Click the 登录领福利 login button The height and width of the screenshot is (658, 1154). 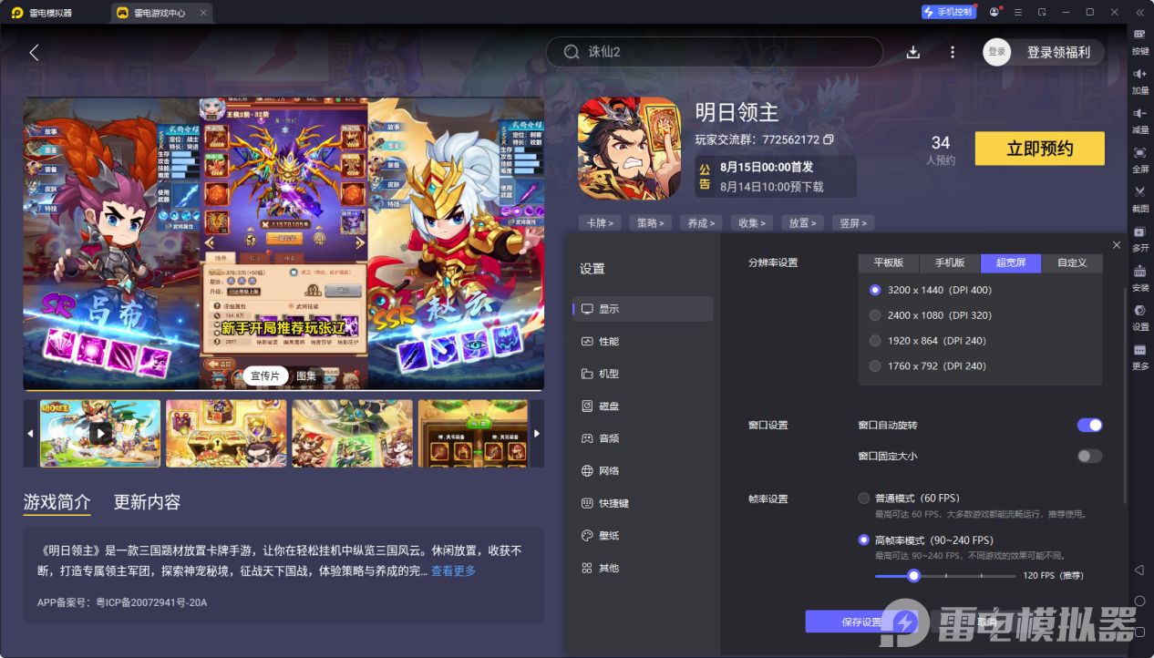click(1057, 52)
